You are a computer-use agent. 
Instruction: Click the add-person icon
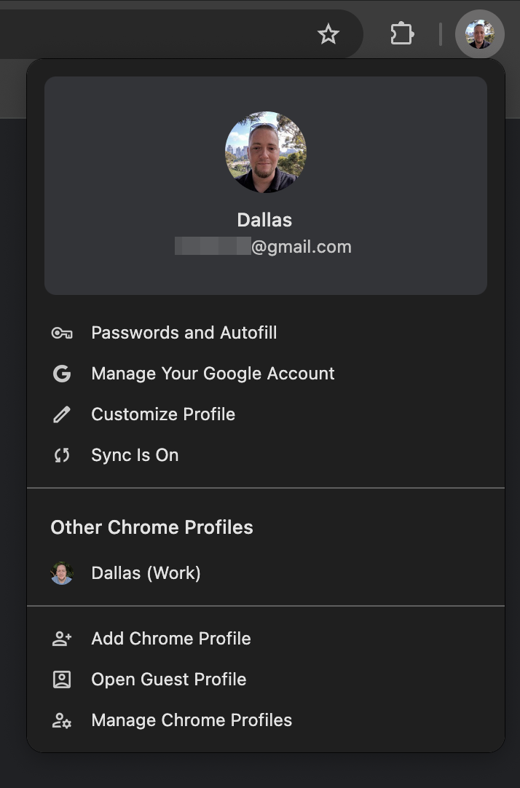(62, 639)
